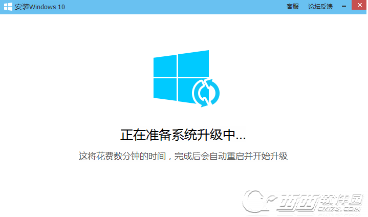Open the 客服 customer service link
Screen dimensions: 368x217
[292, 7]
